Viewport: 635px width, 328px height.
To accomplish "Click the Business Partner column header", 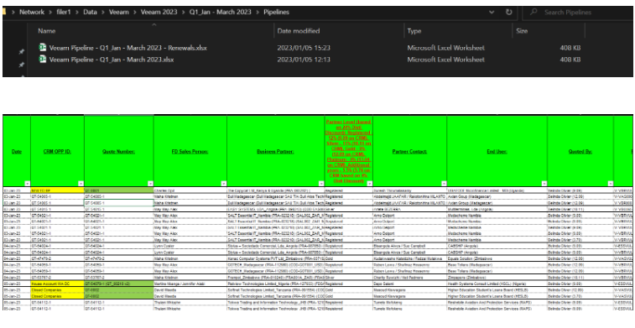I will (x=275, y=152).
